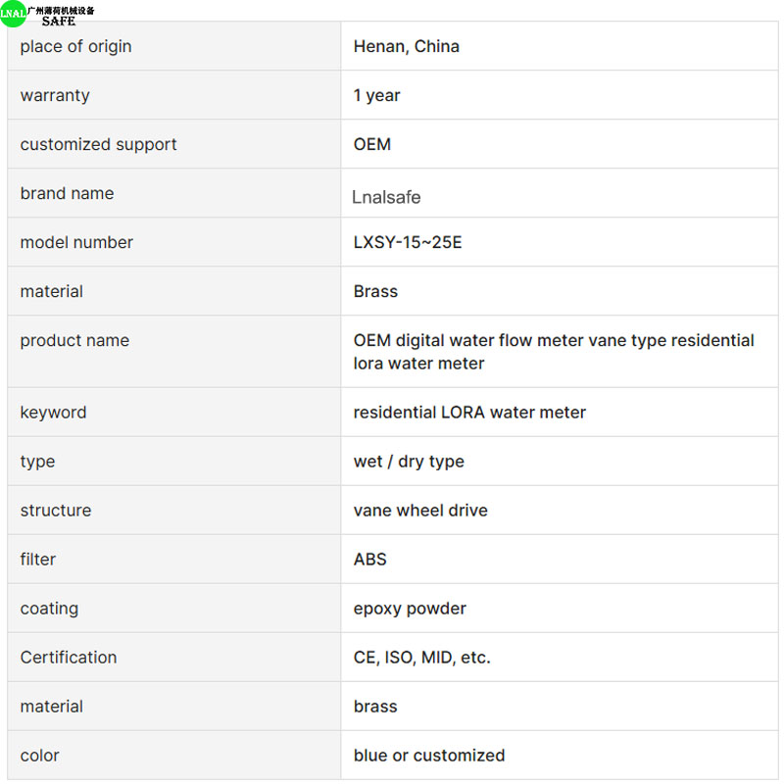Select the 'Henan, China' origin value
This screenshot has width=784, height=784.
coord(406,46)
